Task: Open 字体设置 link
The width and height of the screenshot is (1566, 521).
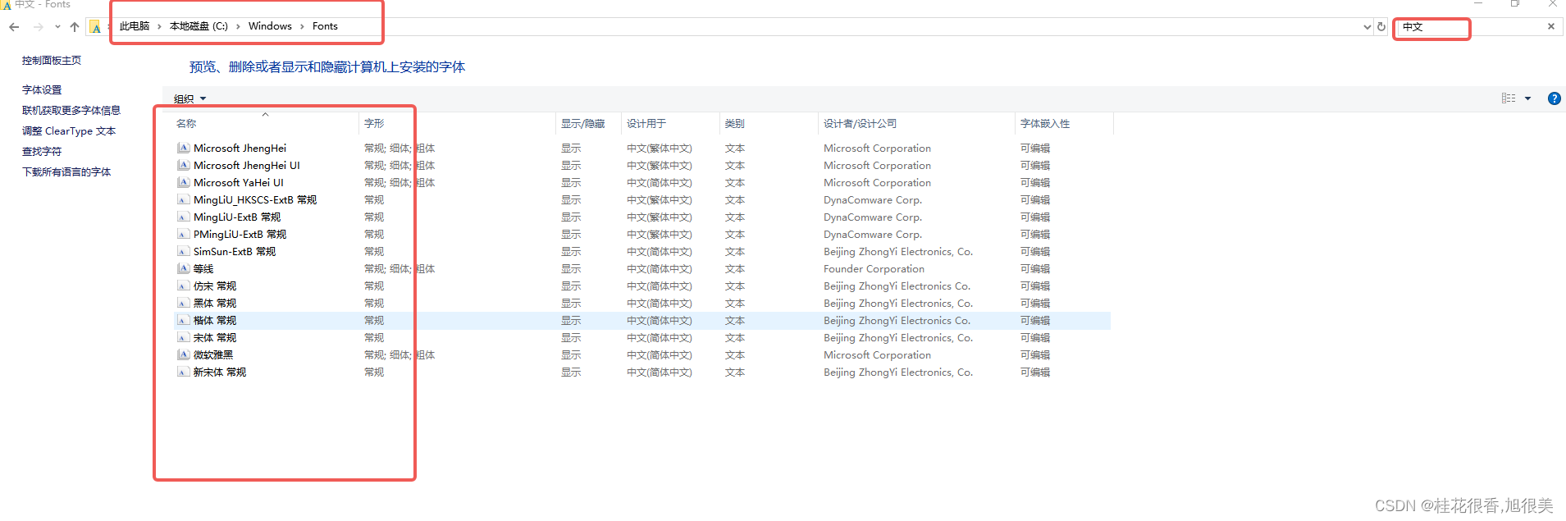Action: 42,90
